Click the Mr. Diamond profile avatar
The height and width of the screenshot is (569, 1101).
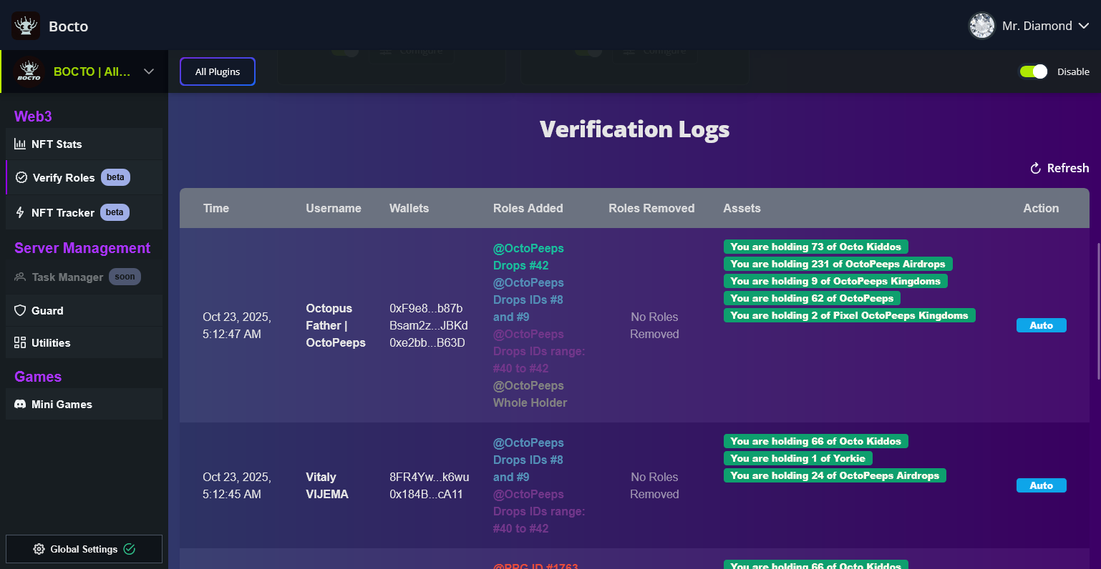[x=981, y=26]
